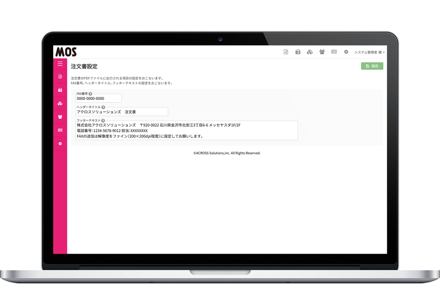Viewport: 440px width, 293px height.
Task: Open the システム管理者 account dropdown
Action: (369, 52)
